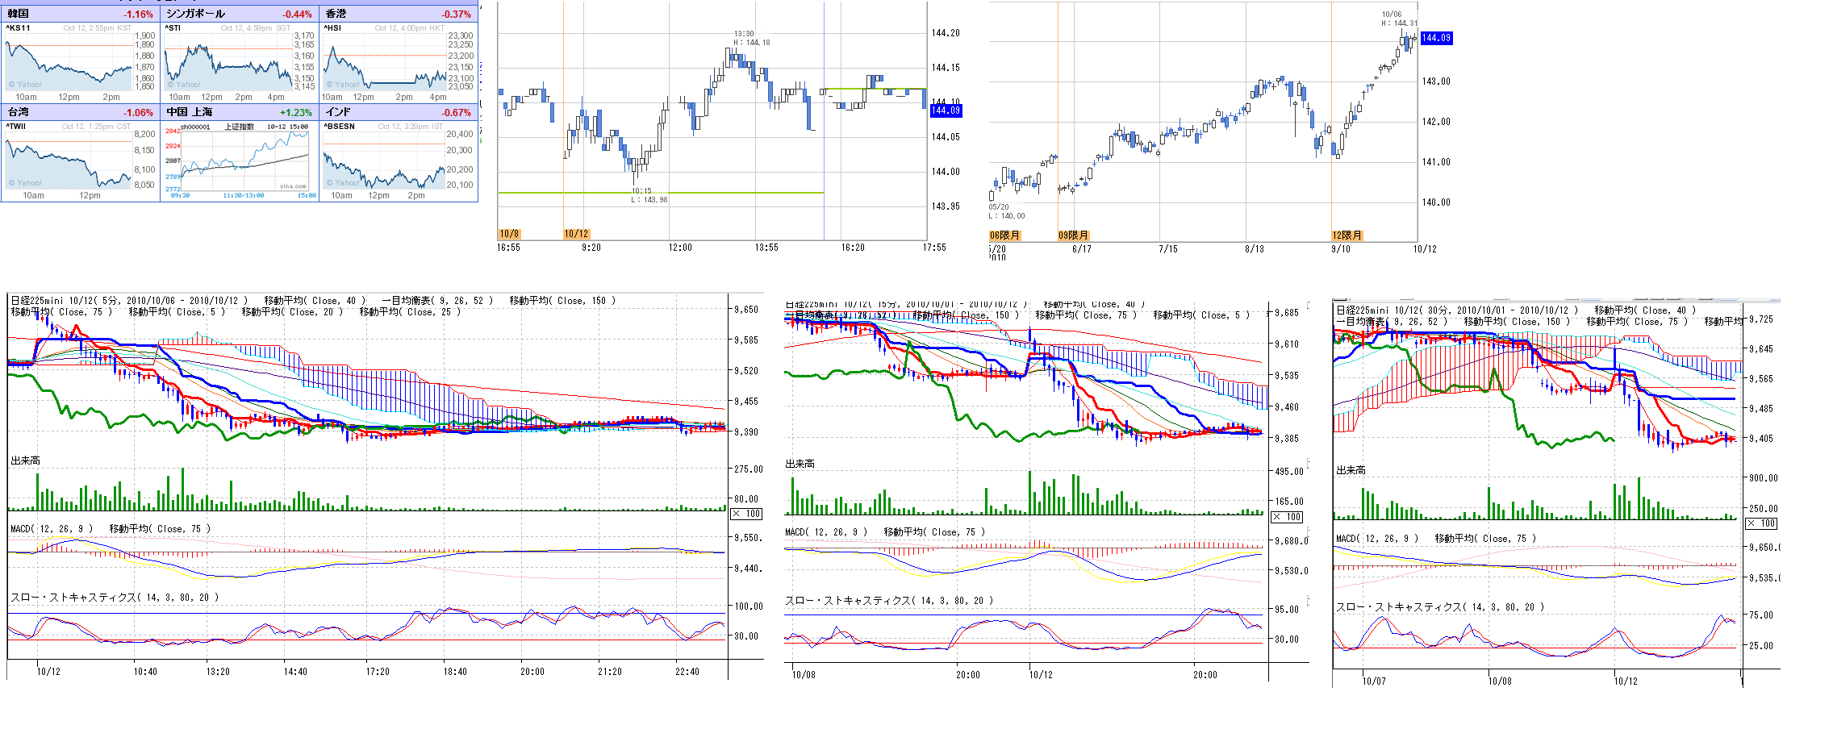Viewport: 1833px width, 750px height.
Task: Click the 台湾 -1.06% change value
Action: point(138,113)
